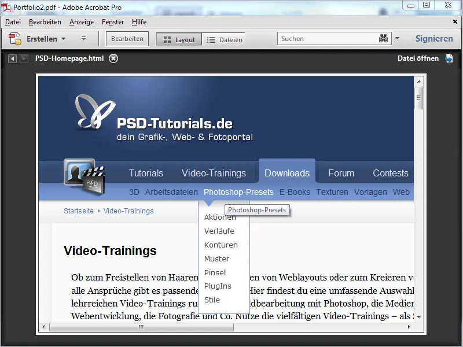The image size is (463, 347).
Task: Click the horizontal scrollbar right arrow
Action: 409,327
